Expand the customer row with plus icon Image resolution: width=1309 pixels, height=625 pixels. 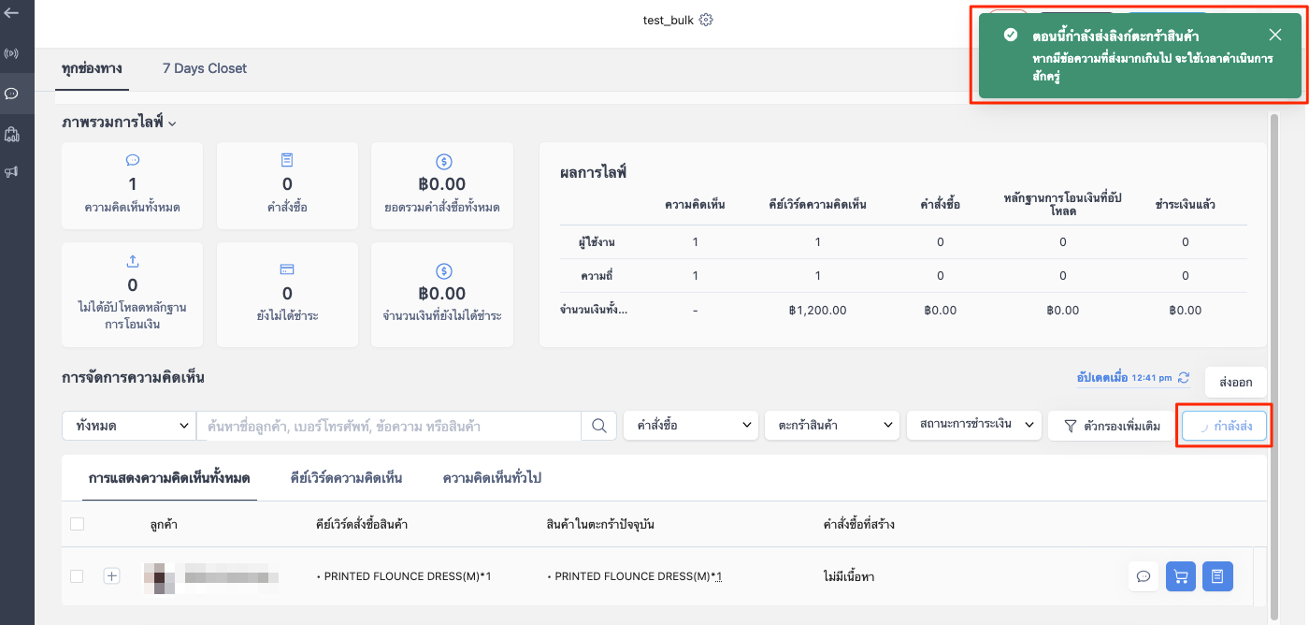(x=112, y=576)
